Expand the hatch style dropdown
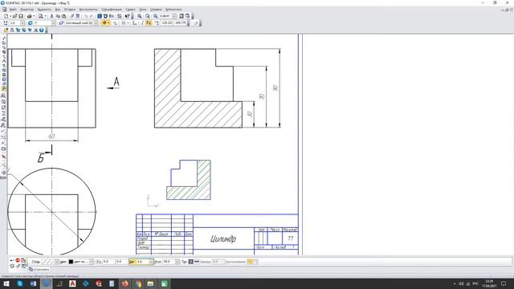Viewport: 514px width, 289px height. (57, 262)
